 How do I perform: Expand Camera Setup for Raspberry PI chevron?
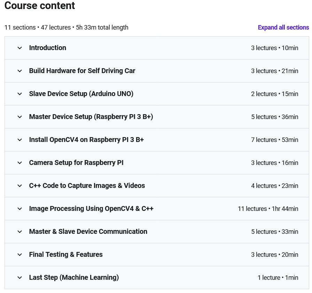pyautogui.click(x=19, y=163)
